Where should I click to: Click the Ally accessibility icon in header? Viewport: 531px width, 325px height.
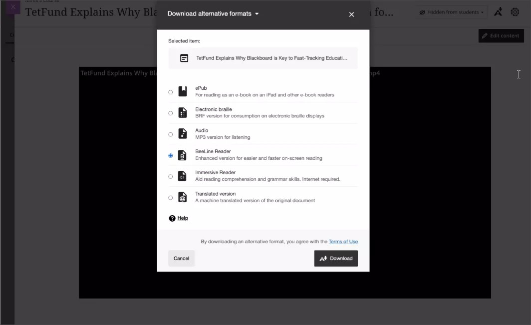(x=498, y=12)
